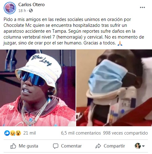Click the surprised face reaction icon
The image size is (152, 154).
click(18, 133)
